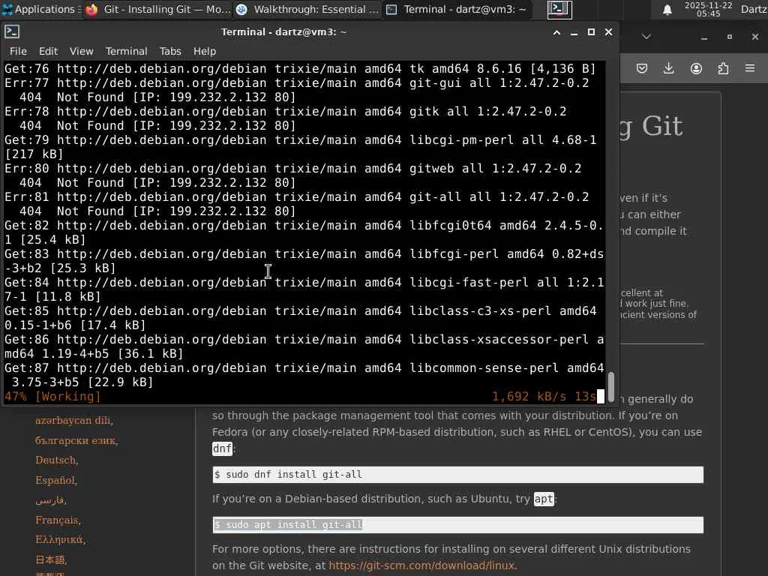This screenshot has height=576, width=768.
Task: Click the Get:87 libcommon-sense-perl line
Action: pos(304,367)
